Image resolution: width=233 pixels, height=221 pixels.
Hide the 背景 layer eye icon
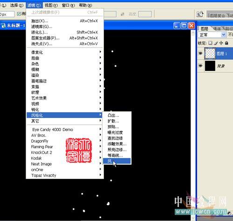click(x=200, y=66)
